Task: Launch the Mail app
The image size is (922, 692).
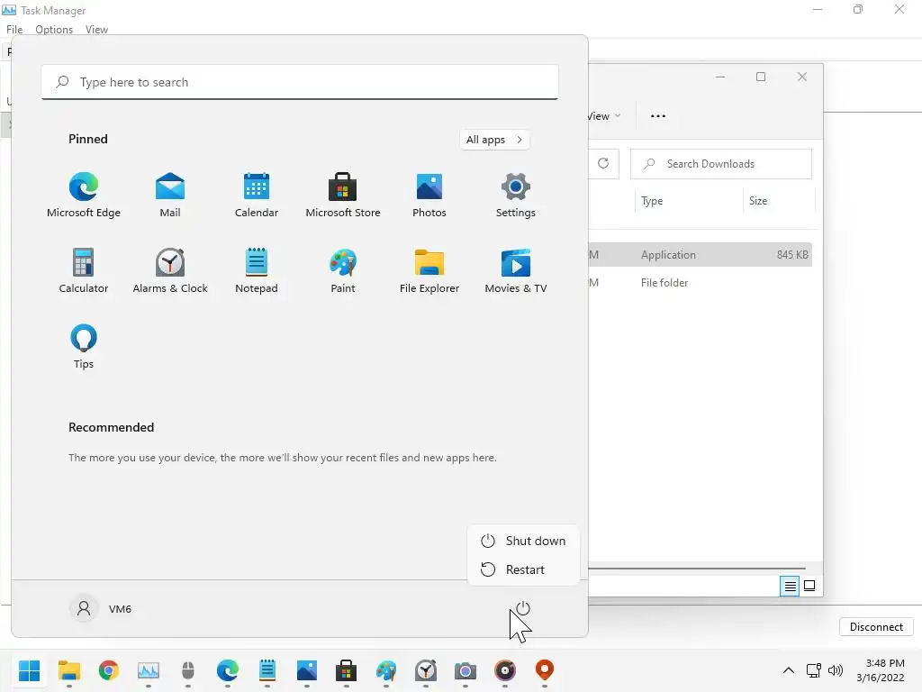Action: pos(170,196)
